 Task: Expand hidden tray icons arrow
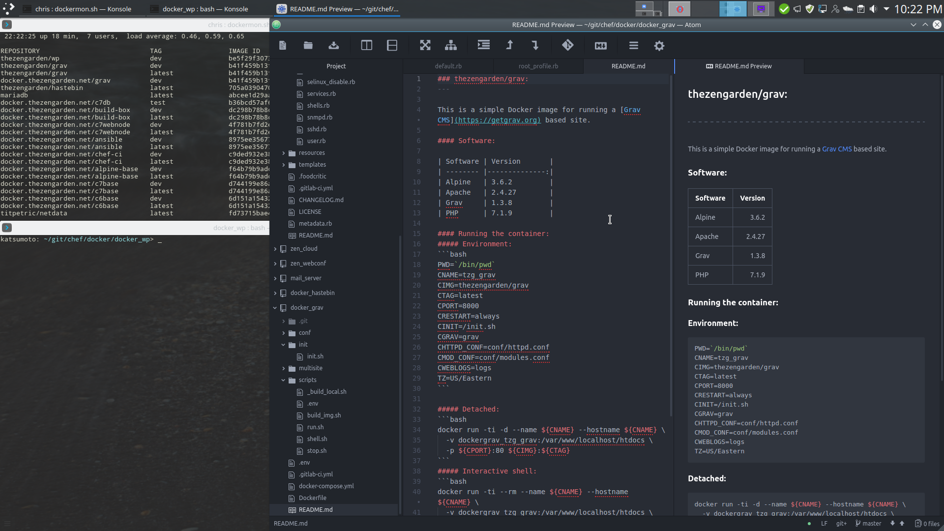point(886,9)
